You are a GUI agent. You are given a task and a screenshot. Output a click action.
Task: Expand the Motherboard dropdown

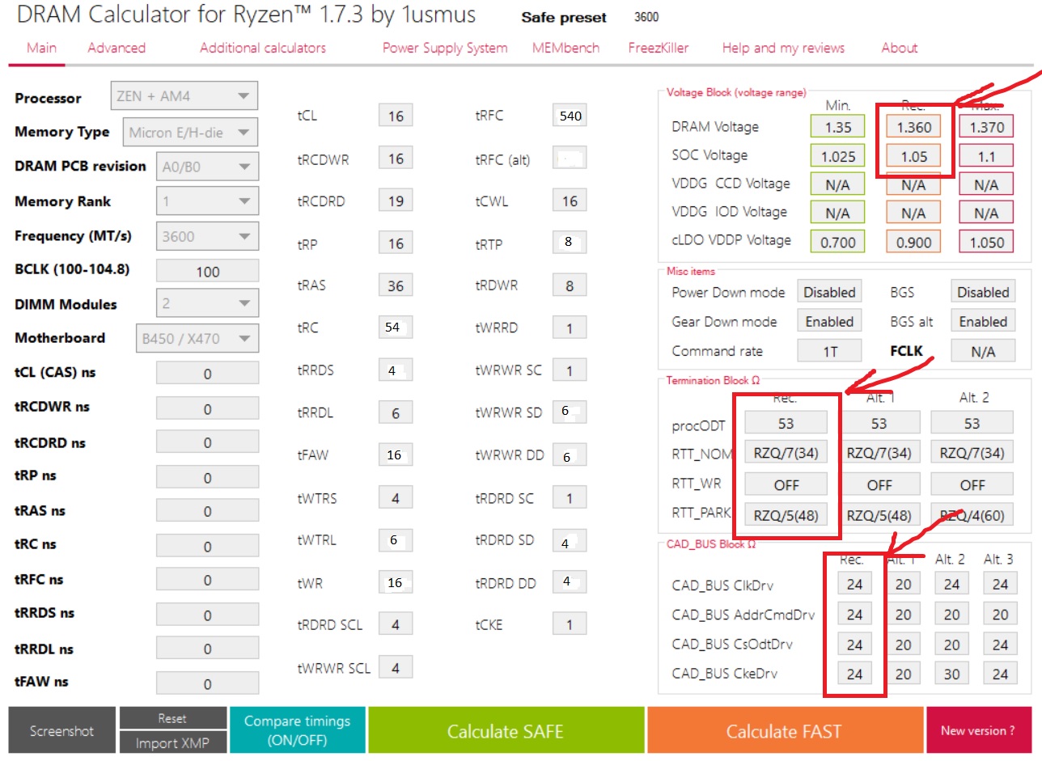pos(197,338)
